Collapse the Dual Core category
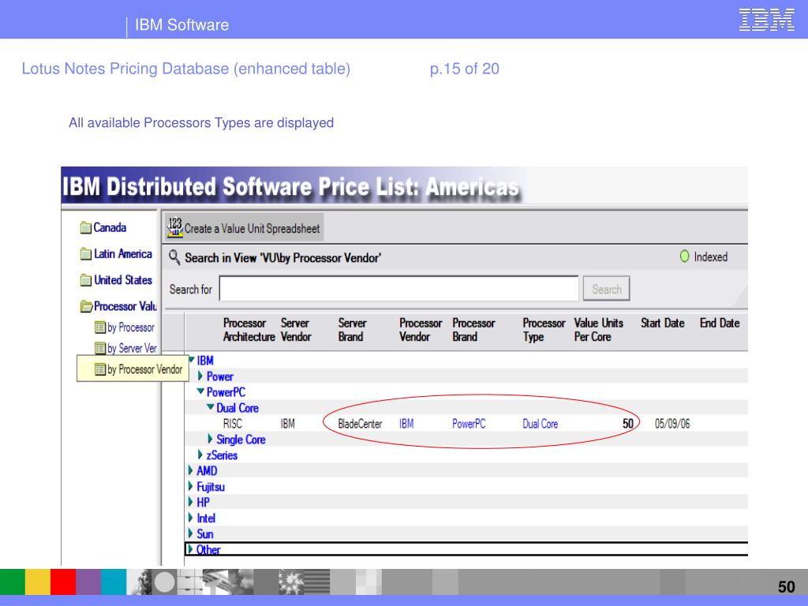The width and height of the screenshot is (808, 606). 210,407
